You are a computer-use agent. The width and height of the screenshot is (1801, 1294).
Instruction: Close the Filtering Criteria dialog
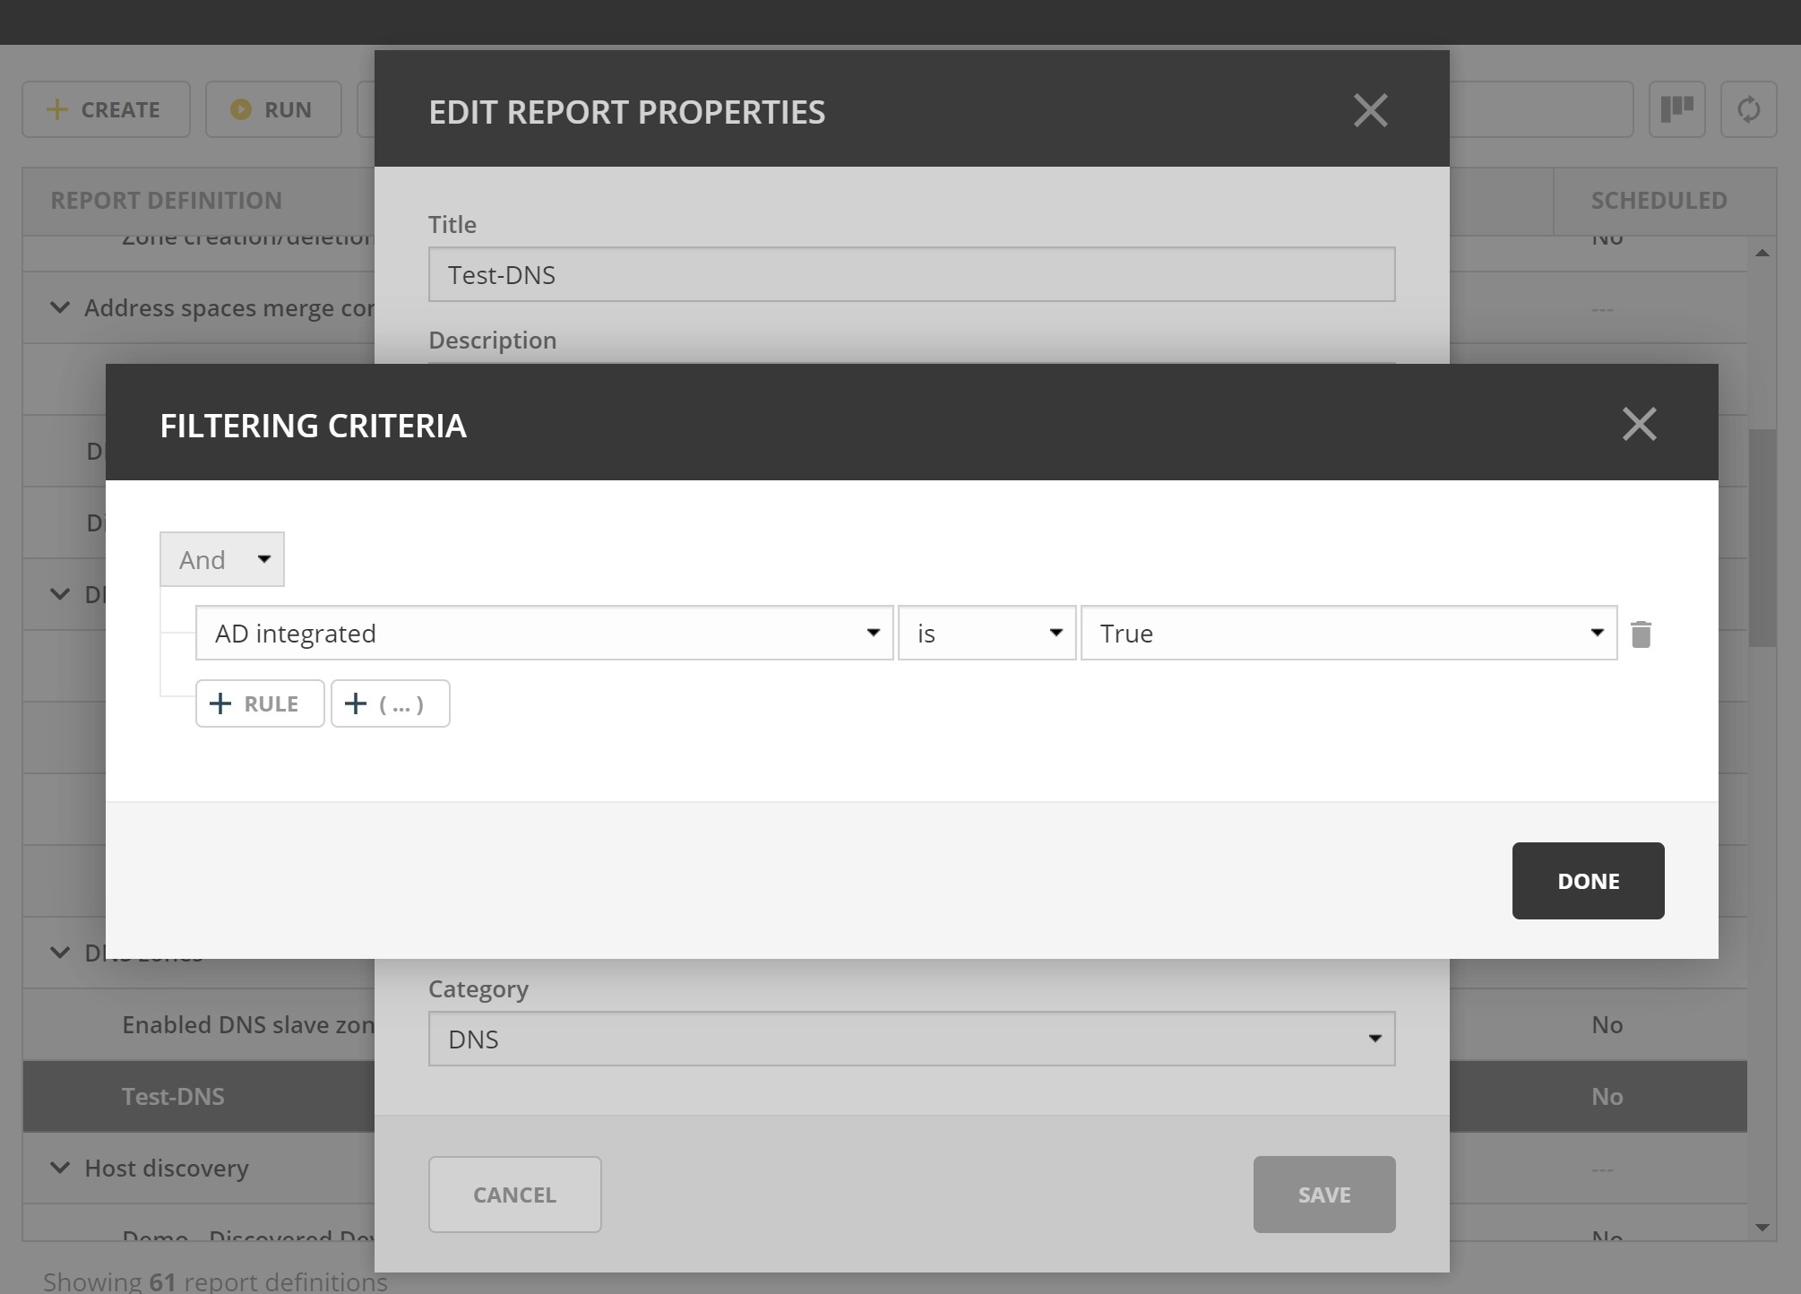click(1639, 424)
